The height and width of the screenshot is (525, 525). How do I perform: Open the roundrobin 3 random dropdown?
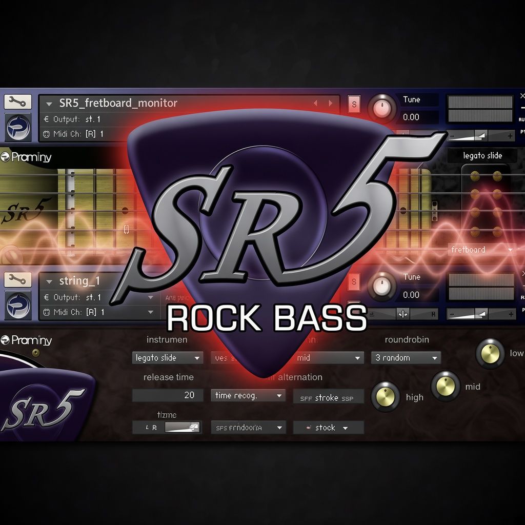(406, 358)
